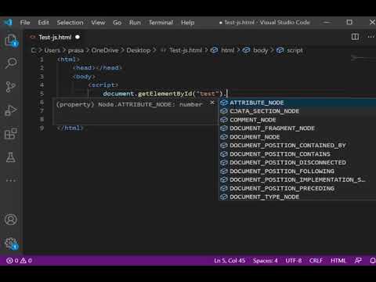
Task: Click the warnings count in status bar
Action: click(26, 260)
